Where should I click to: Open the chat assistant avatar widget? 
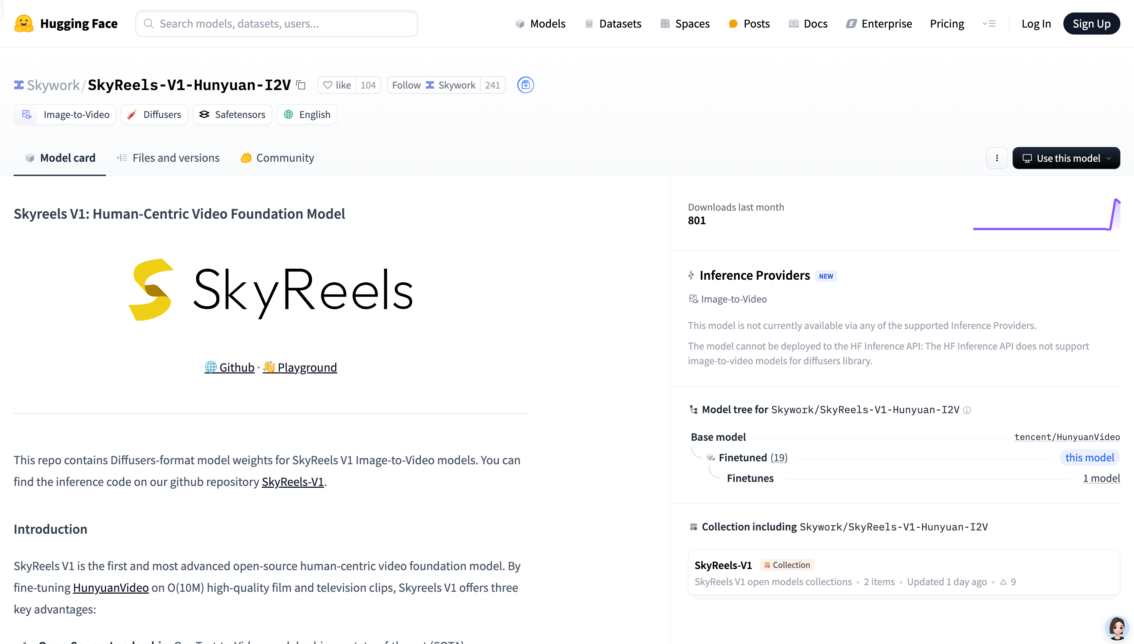[x=1116, y=627]
